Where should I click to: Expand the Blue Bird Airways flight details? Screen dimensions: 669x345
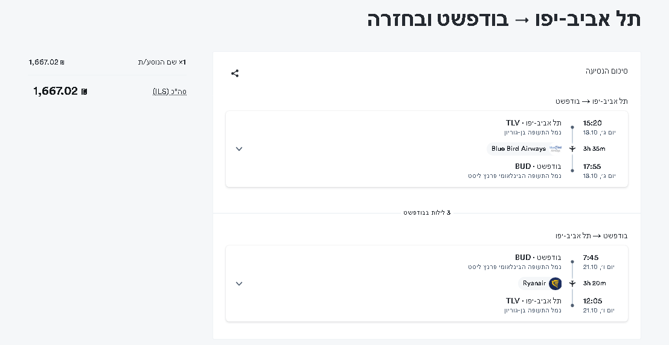(x=239, y=149)
